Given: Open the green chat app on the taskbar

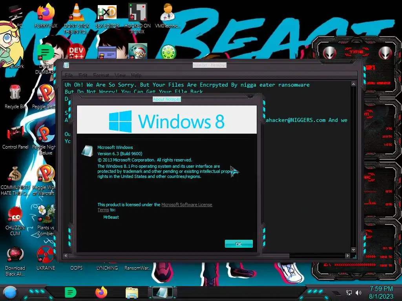Looking at the screenshot, I should [71, 292].
